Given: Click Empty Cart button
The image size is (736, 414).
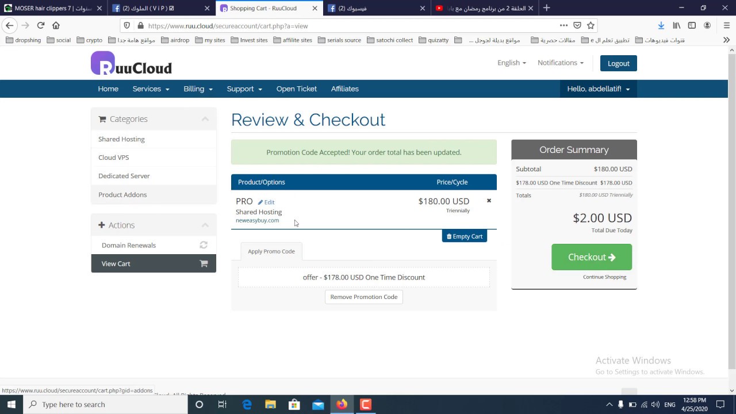Looking at the screenshot, I should tap(465, 236).
